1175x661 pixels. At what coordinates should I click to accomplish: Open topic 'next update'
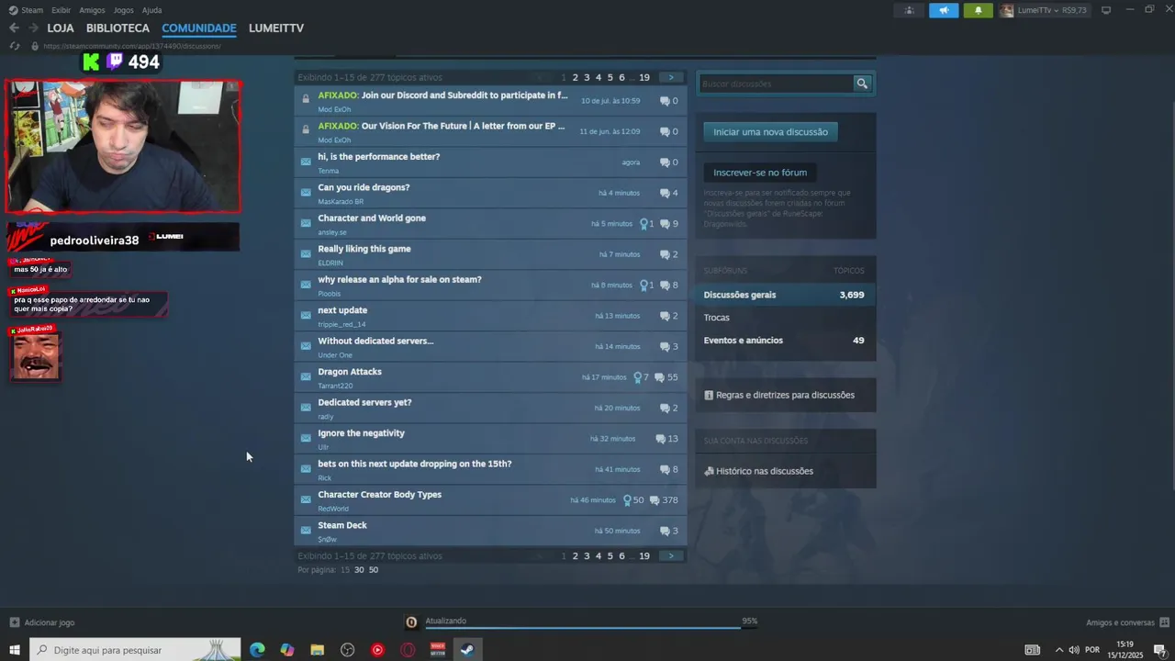pyautogui.click(x=342, y=310)
